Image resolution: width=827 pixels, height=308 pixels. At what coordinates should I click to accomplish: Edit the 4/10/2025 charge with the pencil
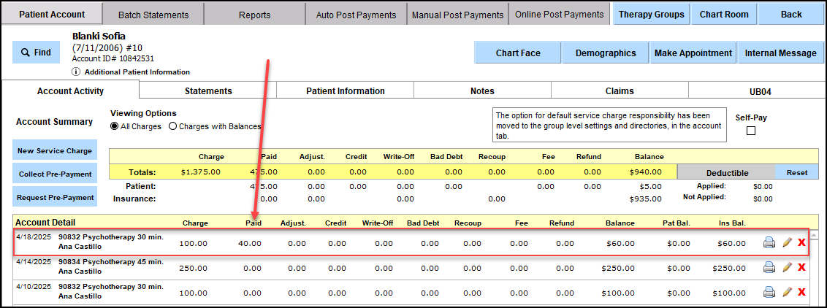(x=787, y=292)
